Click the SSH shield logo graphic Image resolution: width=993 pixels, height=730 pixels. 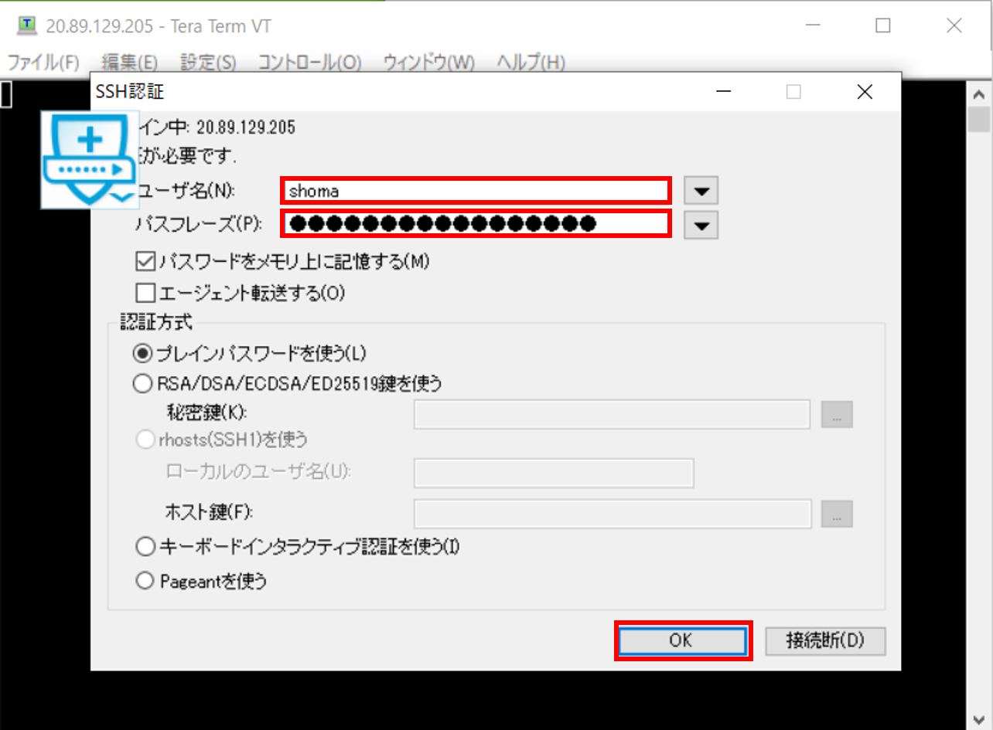88,160
